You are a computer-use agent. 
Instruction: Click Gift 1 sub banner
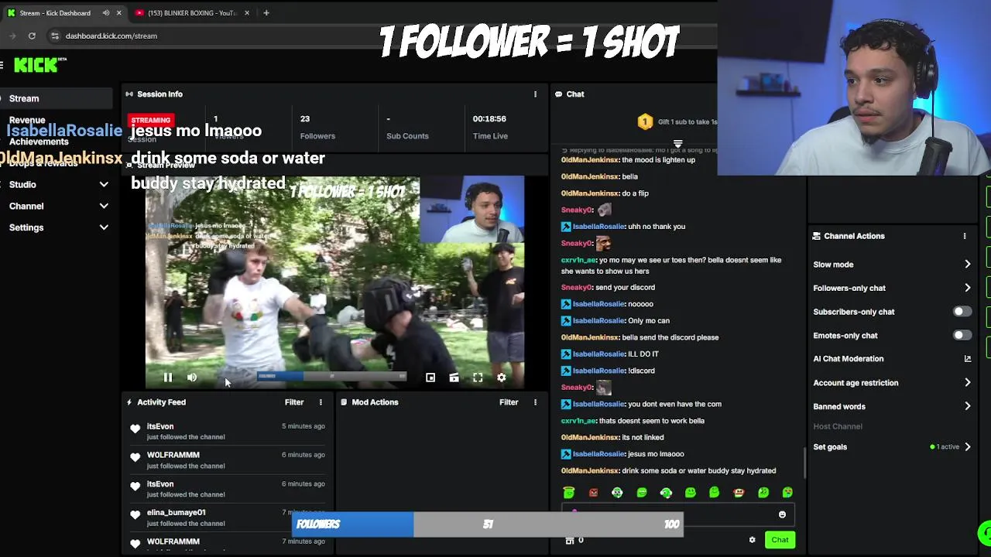[x=678, y=121]
